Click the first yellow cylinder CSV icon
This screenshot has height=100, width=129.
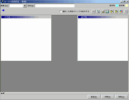coord(112,11)
